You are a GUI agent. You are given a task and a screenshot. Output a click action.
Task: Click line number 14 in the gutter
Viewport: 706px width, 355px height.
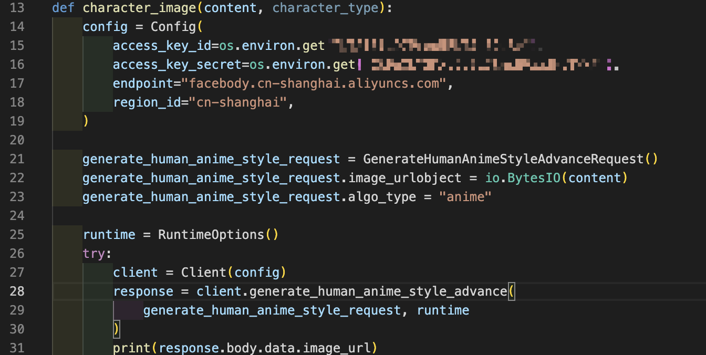(17, 27)
